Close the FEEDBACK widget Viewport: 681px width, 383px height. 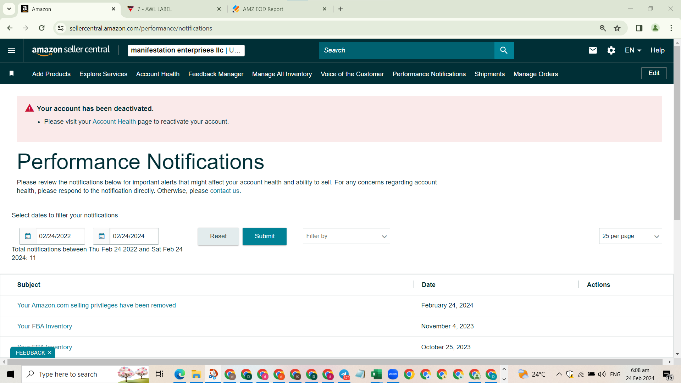click(x=50, y=353)
